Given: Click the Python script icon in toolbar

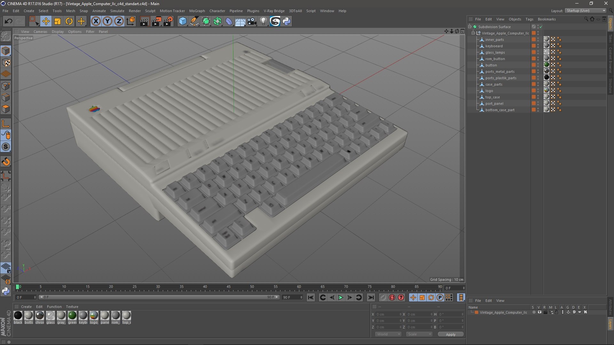Looking at the screenshot, I should 287,21.
